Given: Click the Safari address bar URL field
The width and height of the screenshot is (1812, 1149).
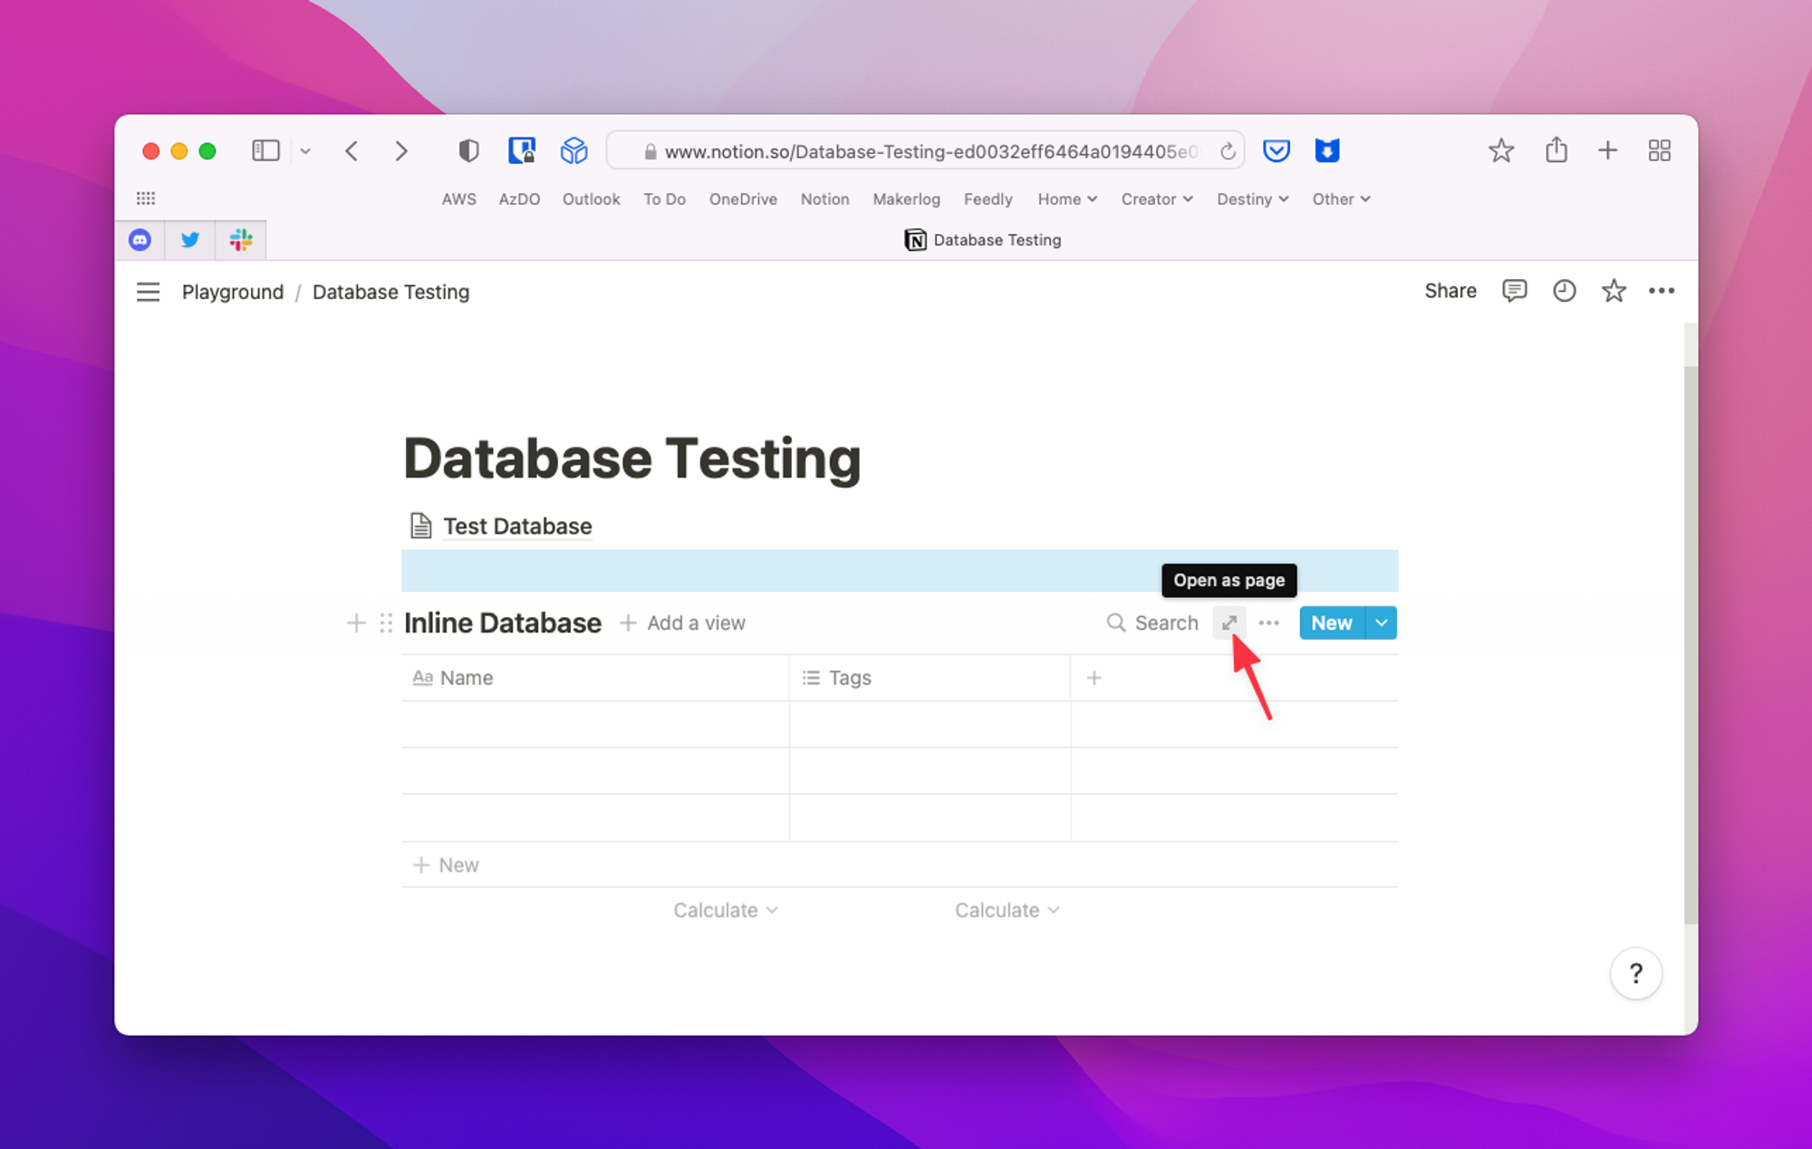Looking at the screenshot, I should click(x=925, y=151).
